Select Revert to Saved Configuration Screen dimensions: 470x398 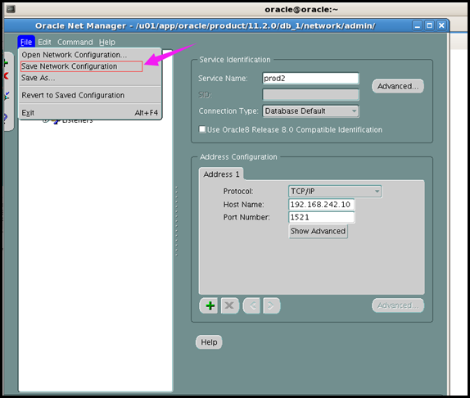coord(90,95)
